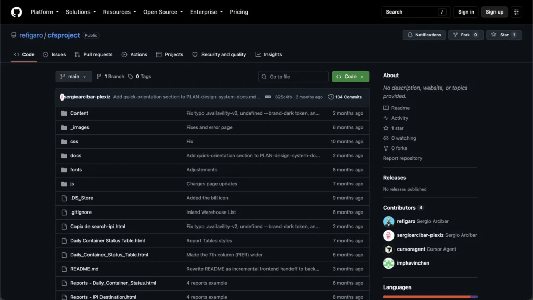The height and width of the screenshot is (300, 533).
Task: Open the Actions tab
Action: 135,54
